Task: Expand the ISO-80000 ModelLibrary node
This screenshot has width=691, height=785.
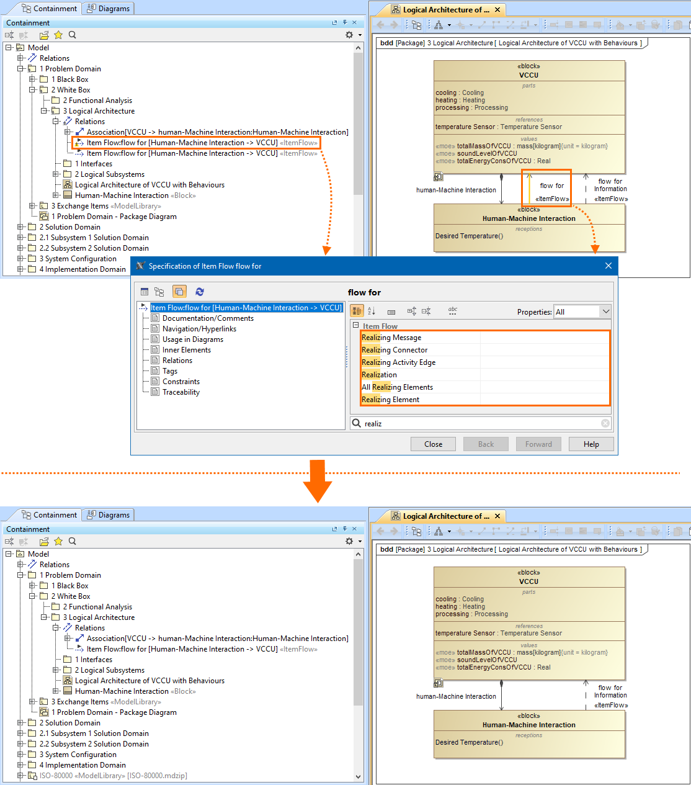Action: (20, 776)
